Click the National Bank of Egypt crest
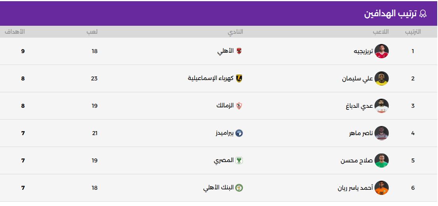438x206 pixels. [x=239, y=188]
